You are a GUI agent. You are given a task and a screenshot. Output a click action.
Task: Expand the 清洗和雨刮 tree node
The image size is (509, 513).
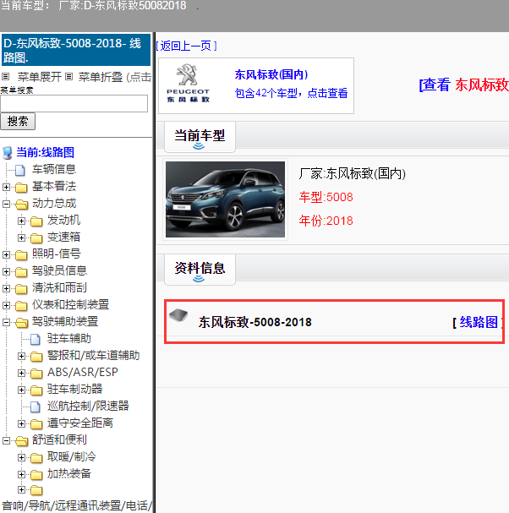coord(6,288)
